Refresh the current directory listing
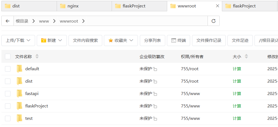This screenshot has width=278, height=127. tap(214, 21)
